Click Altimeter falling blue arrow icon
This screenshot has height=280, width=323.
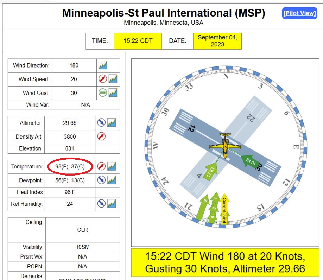tap(101, 122)
